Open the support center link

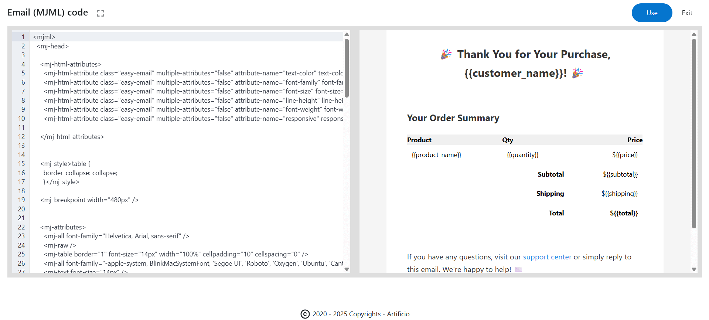pyautogui.click(x=547, y=257)
